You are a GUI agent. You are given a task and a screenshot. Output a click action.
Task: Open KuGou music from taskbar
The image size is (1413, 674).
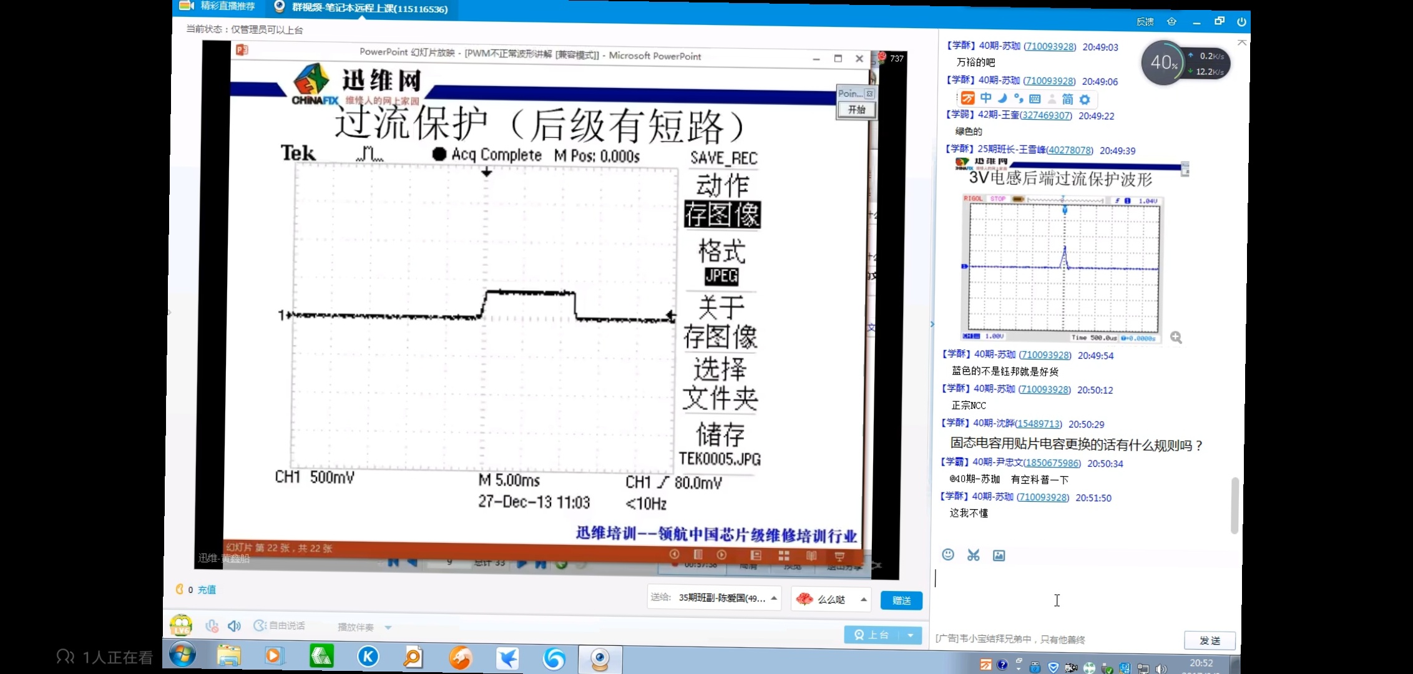coord(368,657)
